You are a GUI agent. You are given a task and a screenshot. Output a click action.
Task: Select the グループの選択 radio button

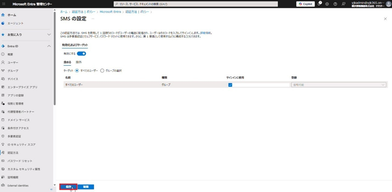(102, 71)
